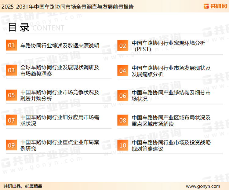
Task: Click the 09 chapter number badge
Action: tap(11, 145)
